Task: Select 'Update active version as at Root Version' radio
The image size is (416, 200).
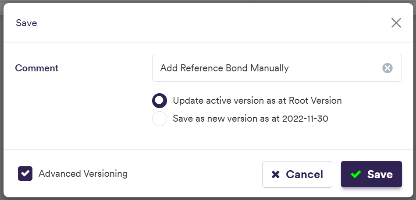Action: coord(160,101)
